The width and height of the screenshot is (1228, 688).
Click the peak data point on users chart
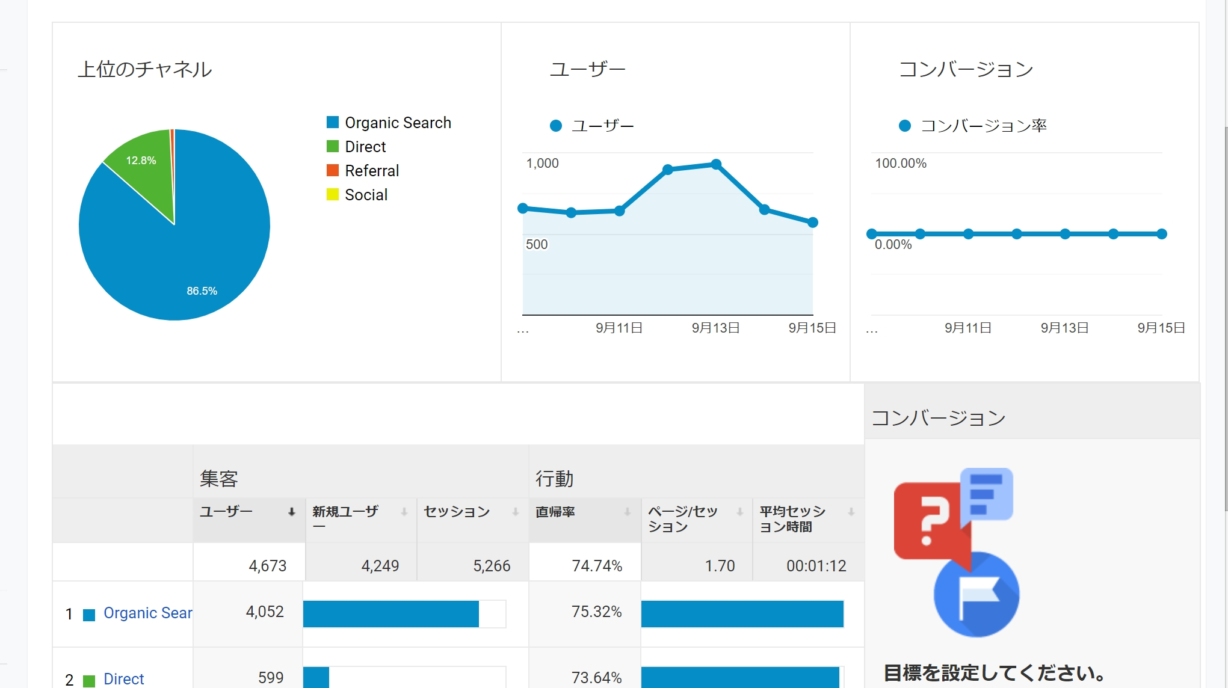tap(716, 164)
